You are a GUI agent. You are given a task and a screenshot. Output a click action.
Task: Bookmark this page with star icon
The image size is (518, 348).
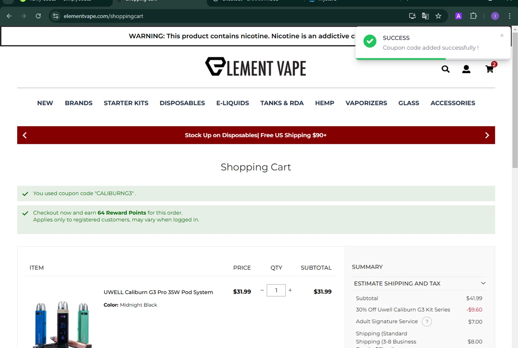click(x=439, y=16)
